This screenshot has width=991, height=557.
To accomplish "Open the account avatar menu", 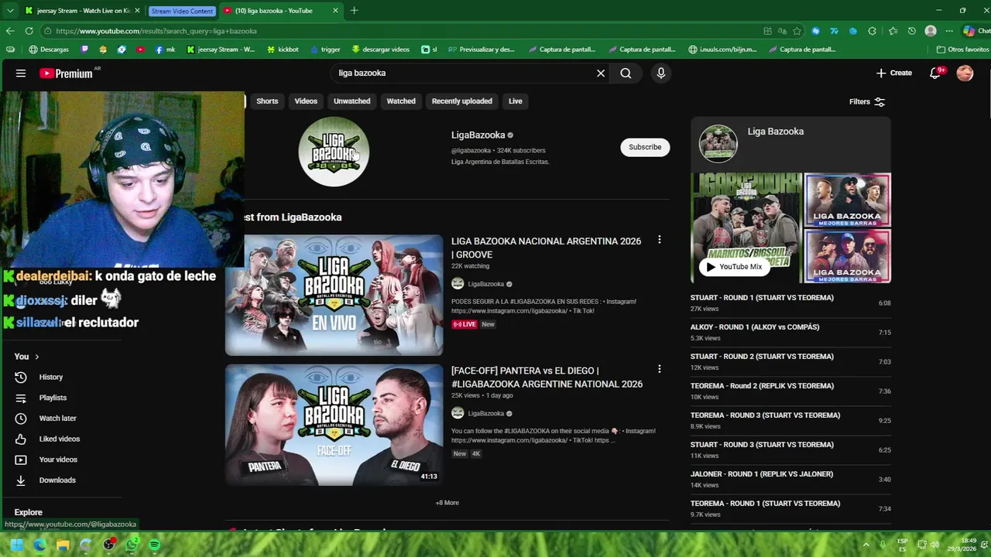I will coord(965,73).
